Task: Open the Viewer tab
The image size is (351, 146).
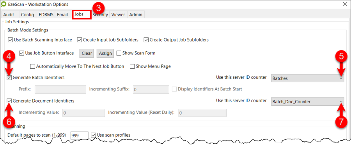Action: click(118, 15)
